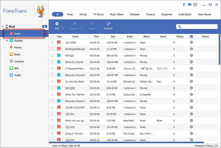Open the feedback chat bubble icon
Image resolution: width=221 pixels, height=148 pixels.
pyautogui.click(x=190, y=5)
